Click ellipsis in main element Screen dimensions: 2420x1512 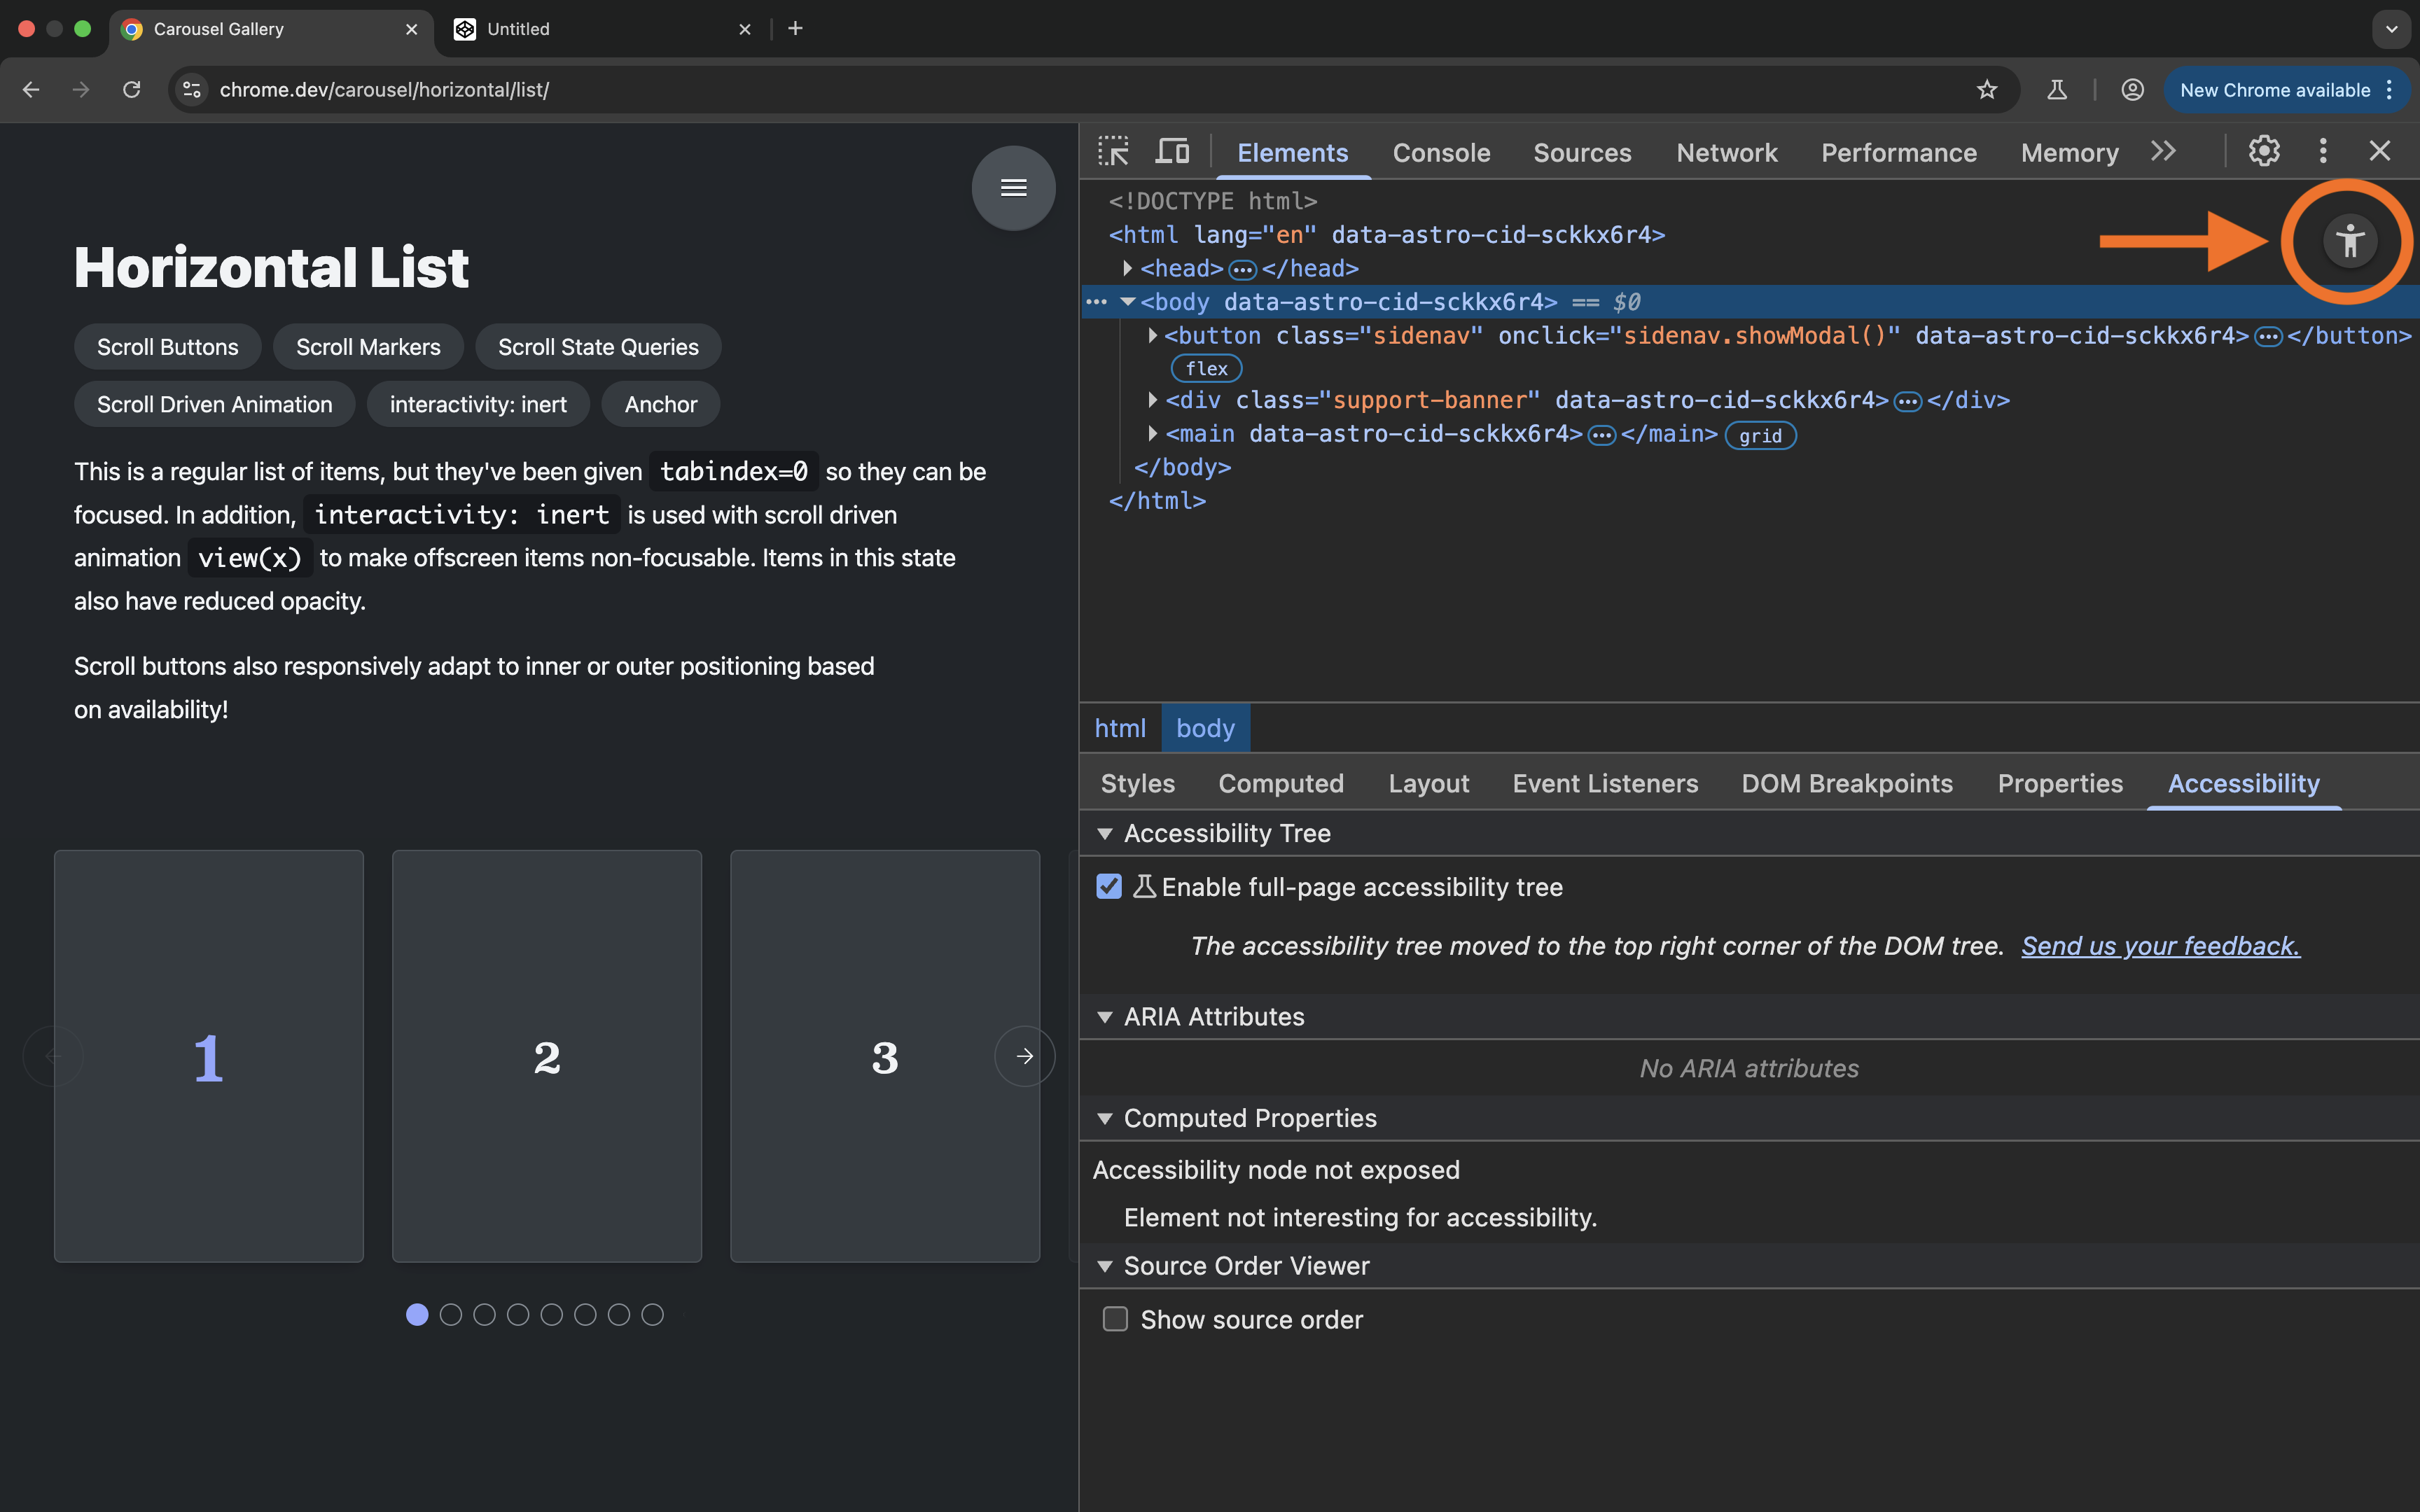[x=1602, y=435]
